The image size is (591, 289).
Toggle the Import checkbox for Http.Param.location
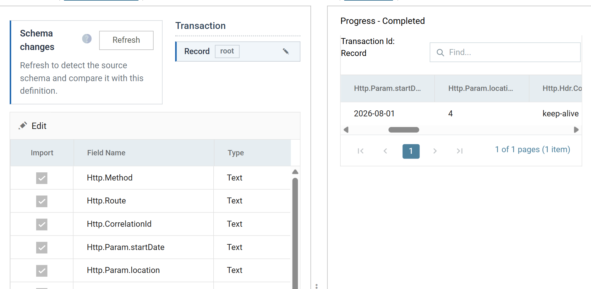click(42, 271)
